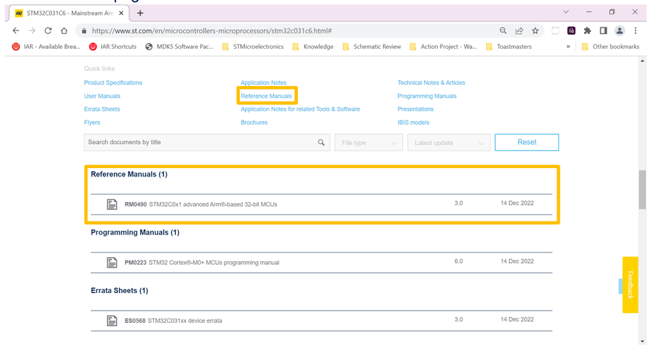The image size is (651, 351).
Task: Open the yellow Feedback tab
Action: [x=630, y=285]
